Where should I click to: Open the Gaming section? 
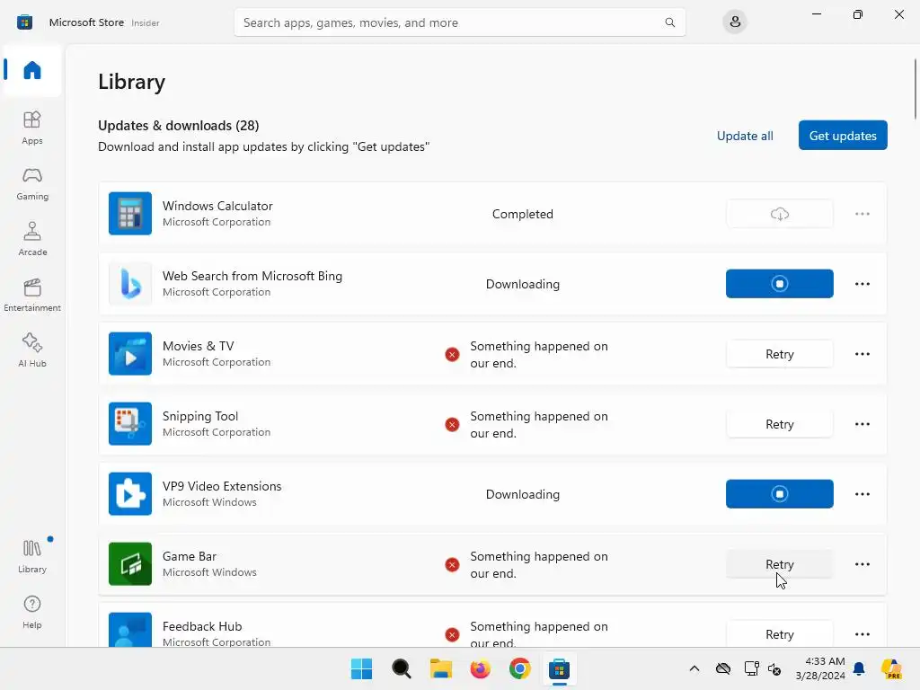point(32,183)
